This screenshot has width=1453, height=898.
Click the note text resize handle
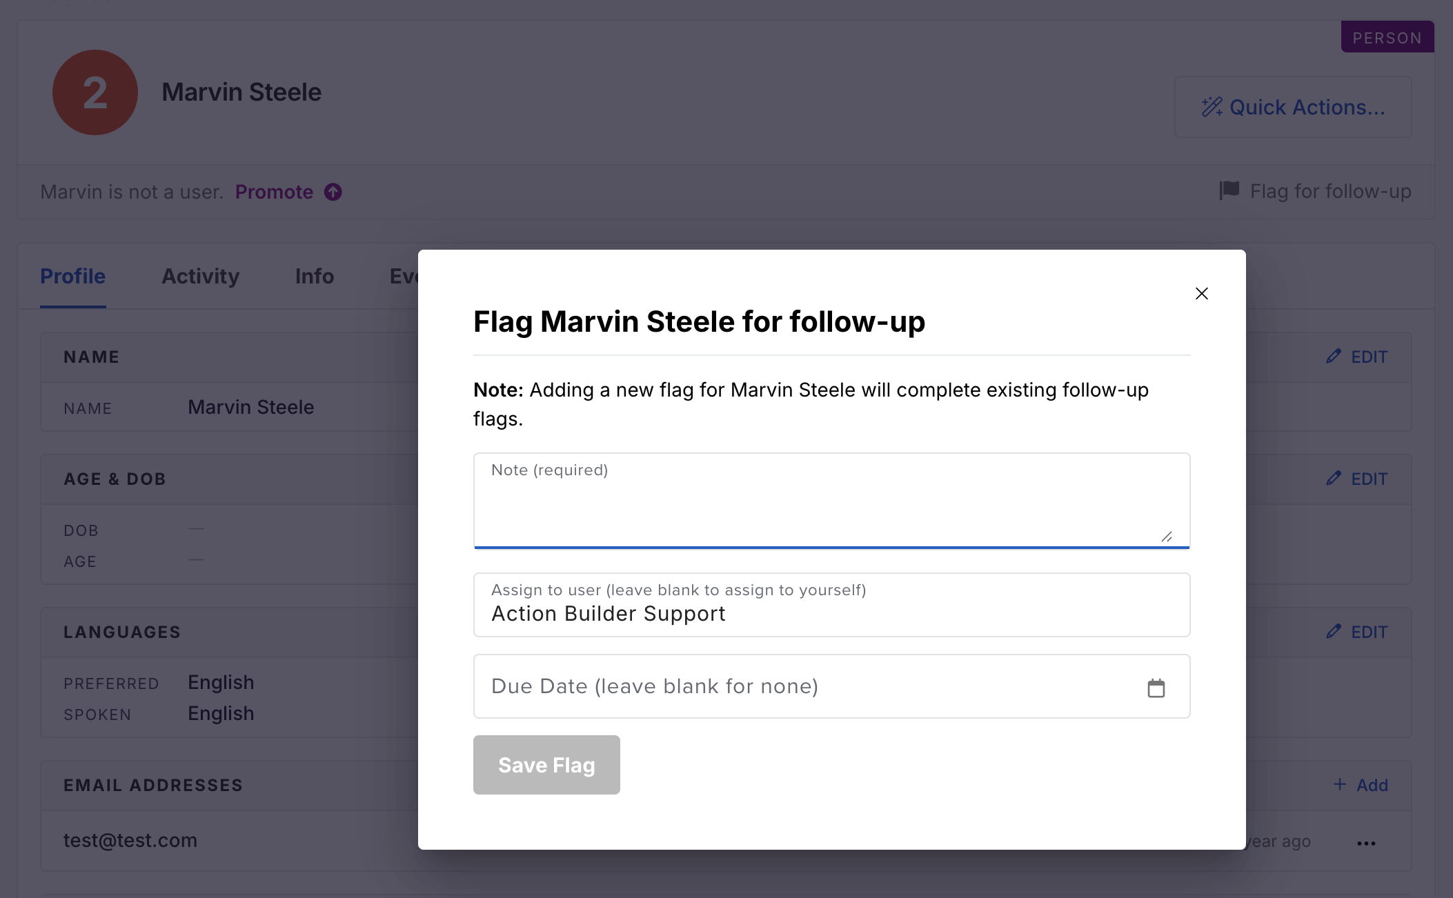click(x=1167, y=537)
